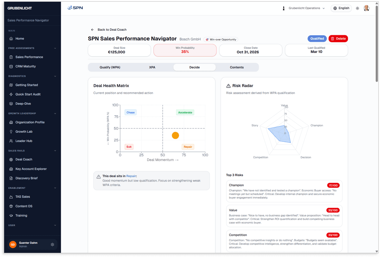The width and height of the screenshot is (380, 257).
Task: Open the English language selector
Action: pos(341,8)
